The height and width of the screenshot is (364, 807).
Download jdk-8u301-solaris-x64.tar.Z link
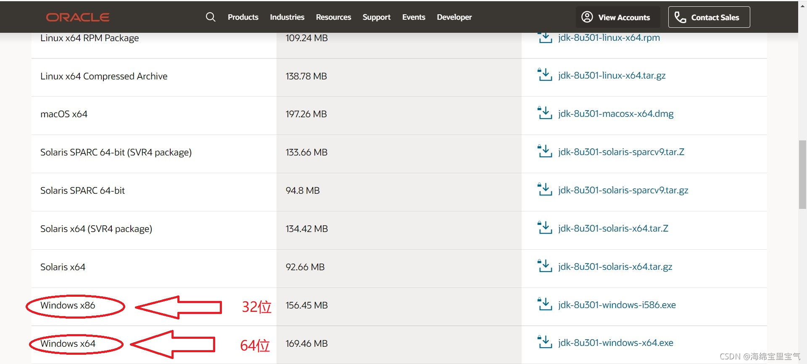[x=613, y=228]
